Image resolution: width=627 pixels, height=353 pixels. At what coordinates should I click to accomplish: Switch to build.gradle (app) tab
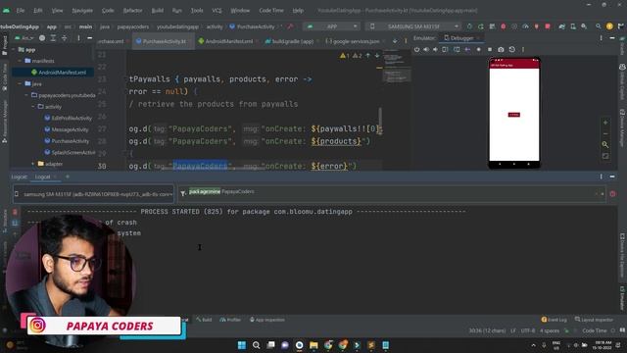292,41
